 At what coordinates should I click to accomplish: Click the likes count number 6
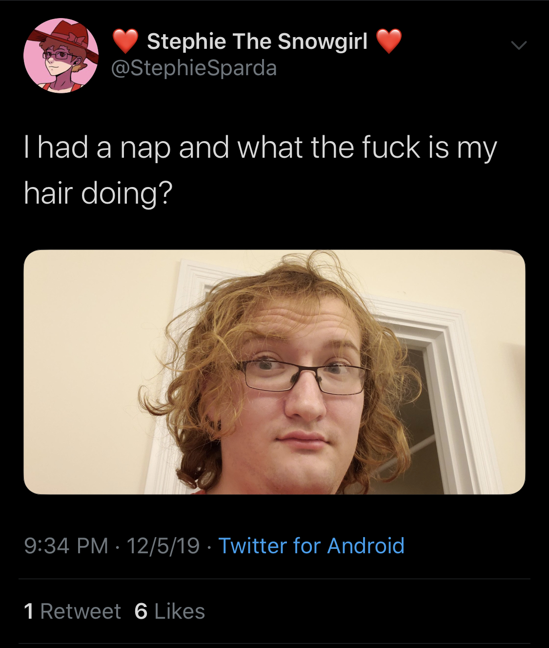coord(141,611)
